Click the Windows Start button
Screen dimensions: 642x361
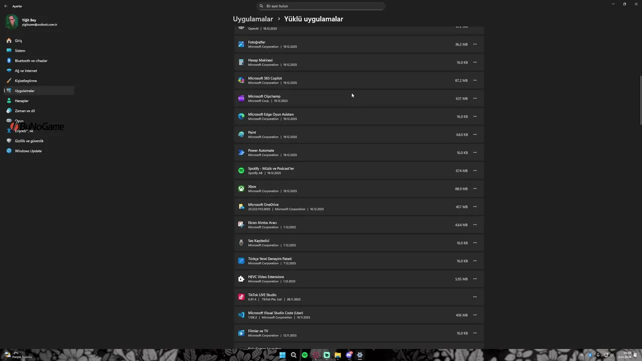point(282,355)
